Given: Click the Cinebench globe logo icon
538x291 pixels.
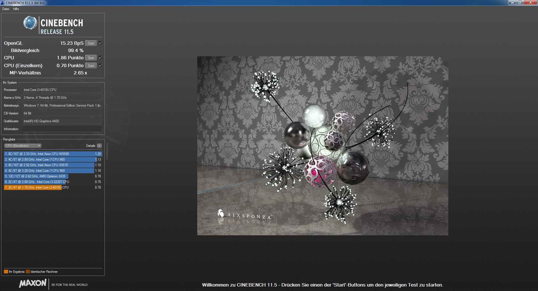Looking at the screenshot, I should tap(30, 23).
